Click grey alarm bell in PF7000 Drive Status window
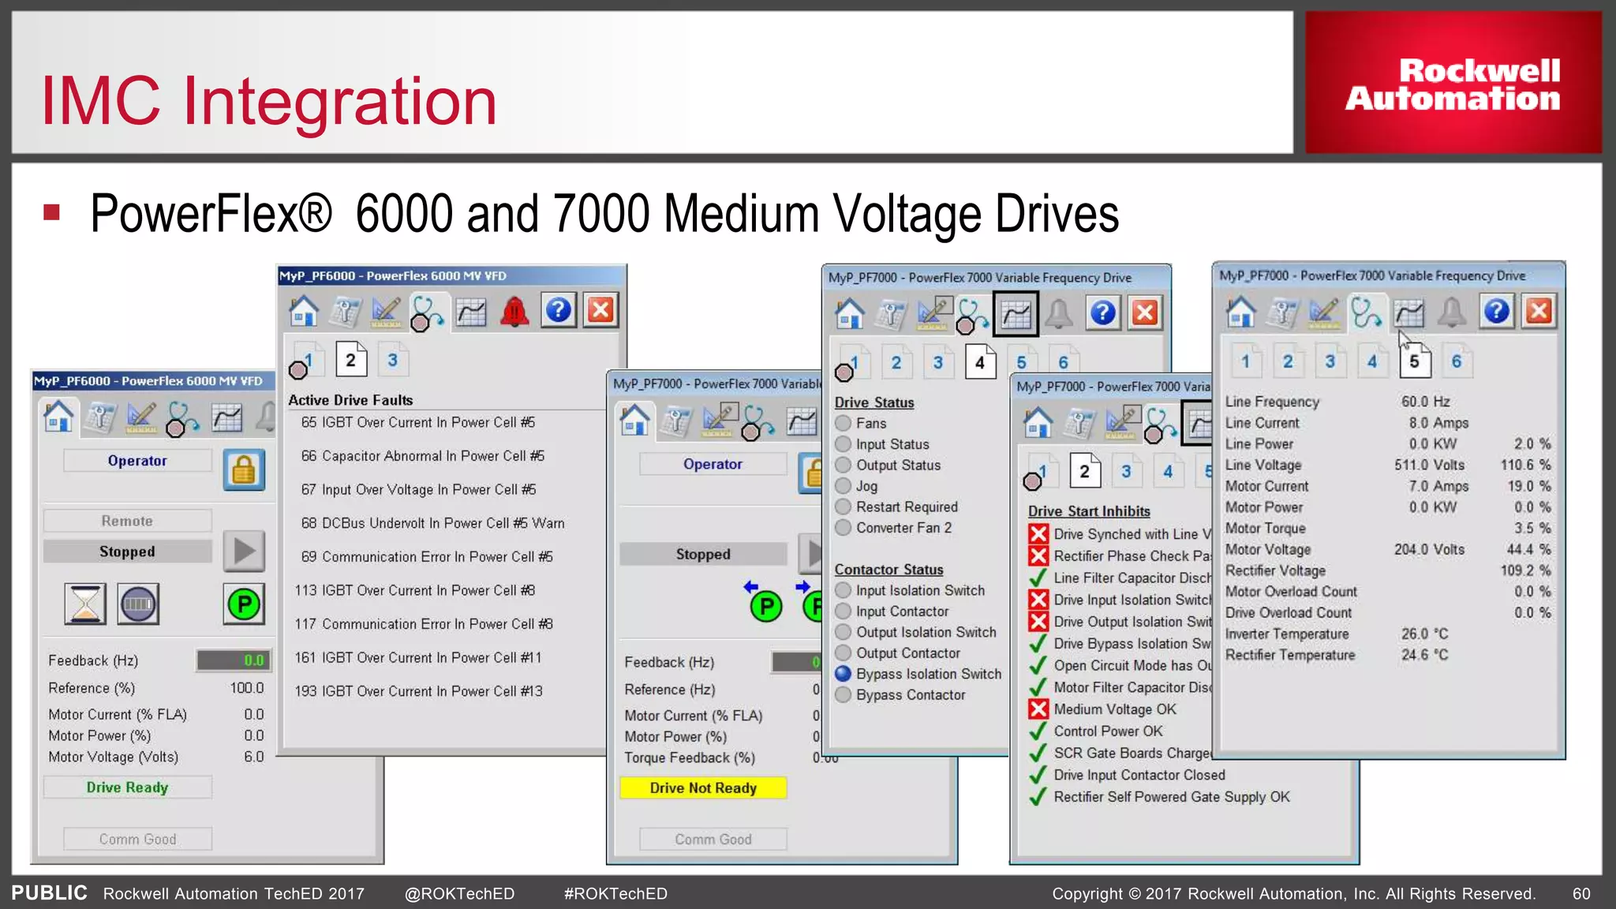 pos(1059,313)
